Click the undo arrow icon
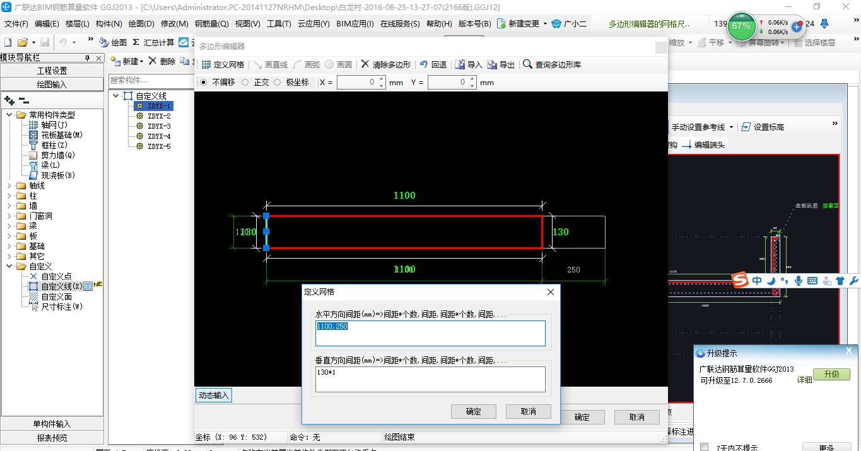The height and width of the screenshot is (451, 861). click(x=63, y=42)
